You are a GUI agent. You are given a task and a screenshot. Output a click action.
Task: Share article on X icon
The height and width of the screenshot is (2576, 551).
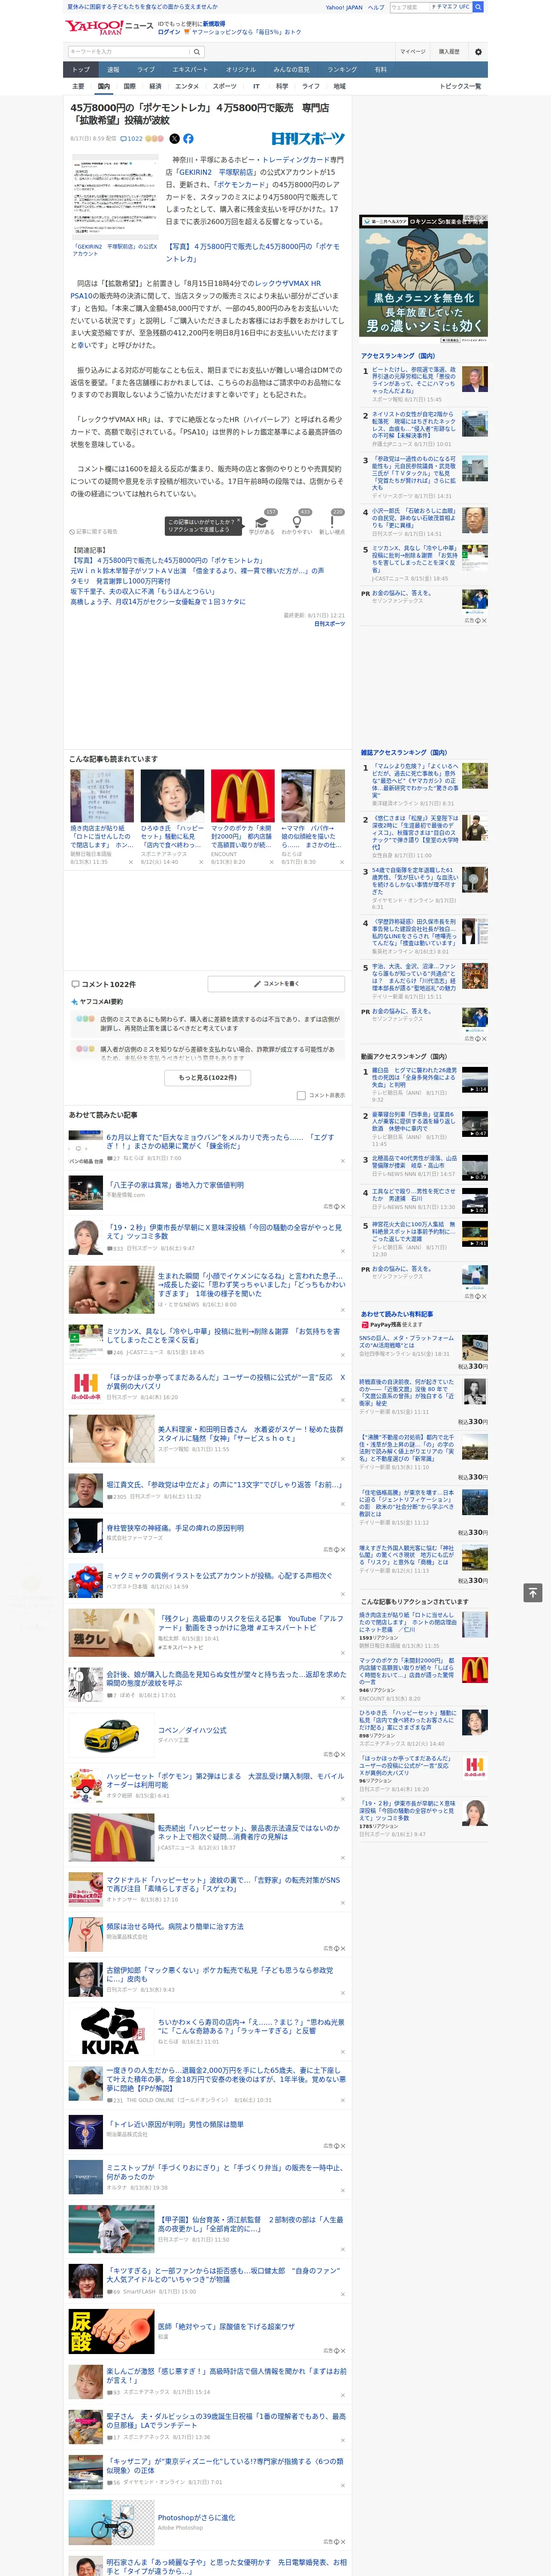[x=174, y=139]
